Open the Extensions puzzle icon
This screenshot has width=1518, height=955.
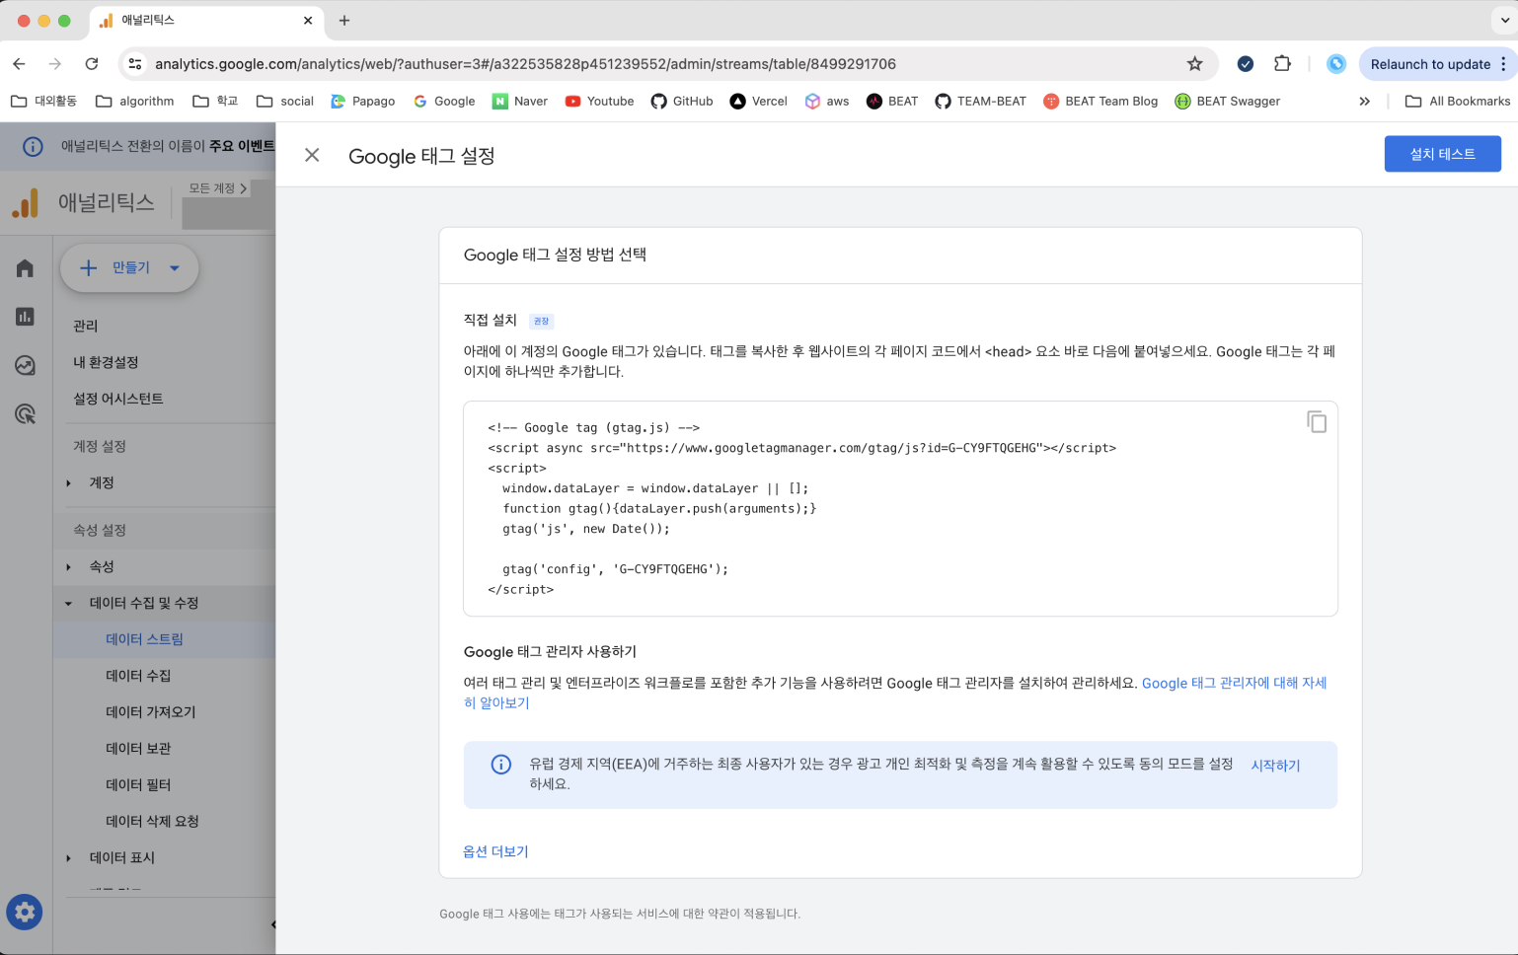point(1282,64)
